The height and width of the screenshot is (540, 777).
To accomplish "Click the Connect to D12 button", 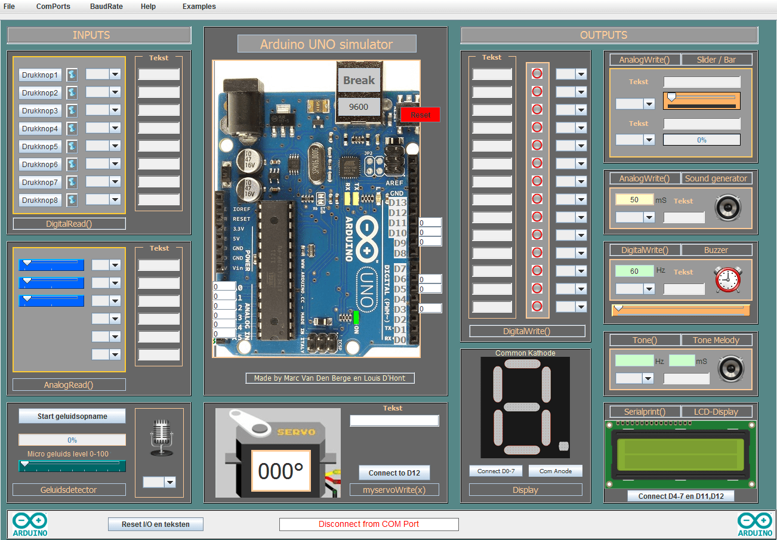I will pyautogui.click(x=394, y=473).
